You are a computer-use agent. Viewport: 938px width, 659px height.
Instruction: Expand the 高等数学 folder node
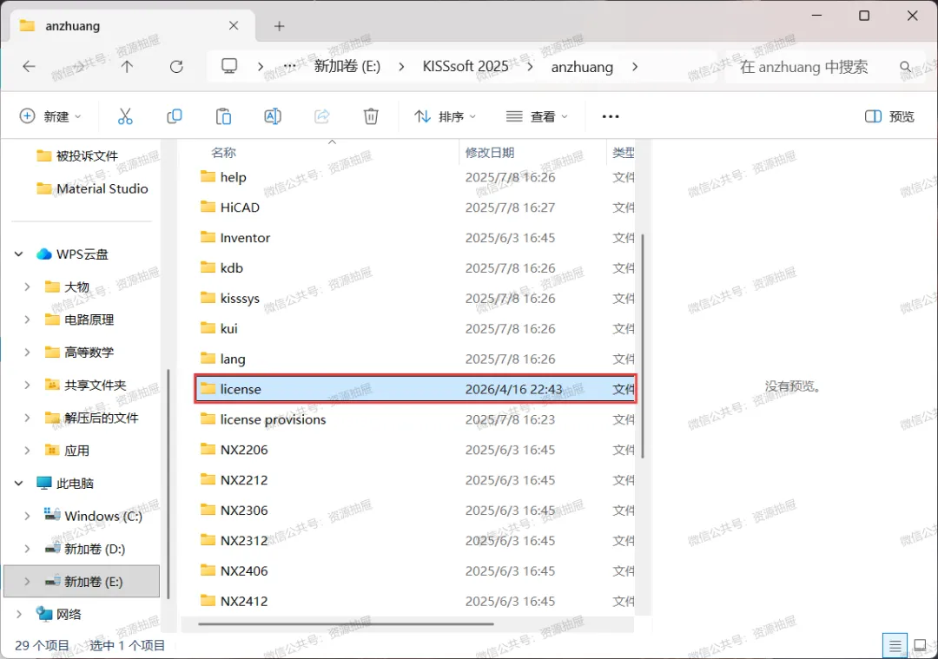pos(27,353)
